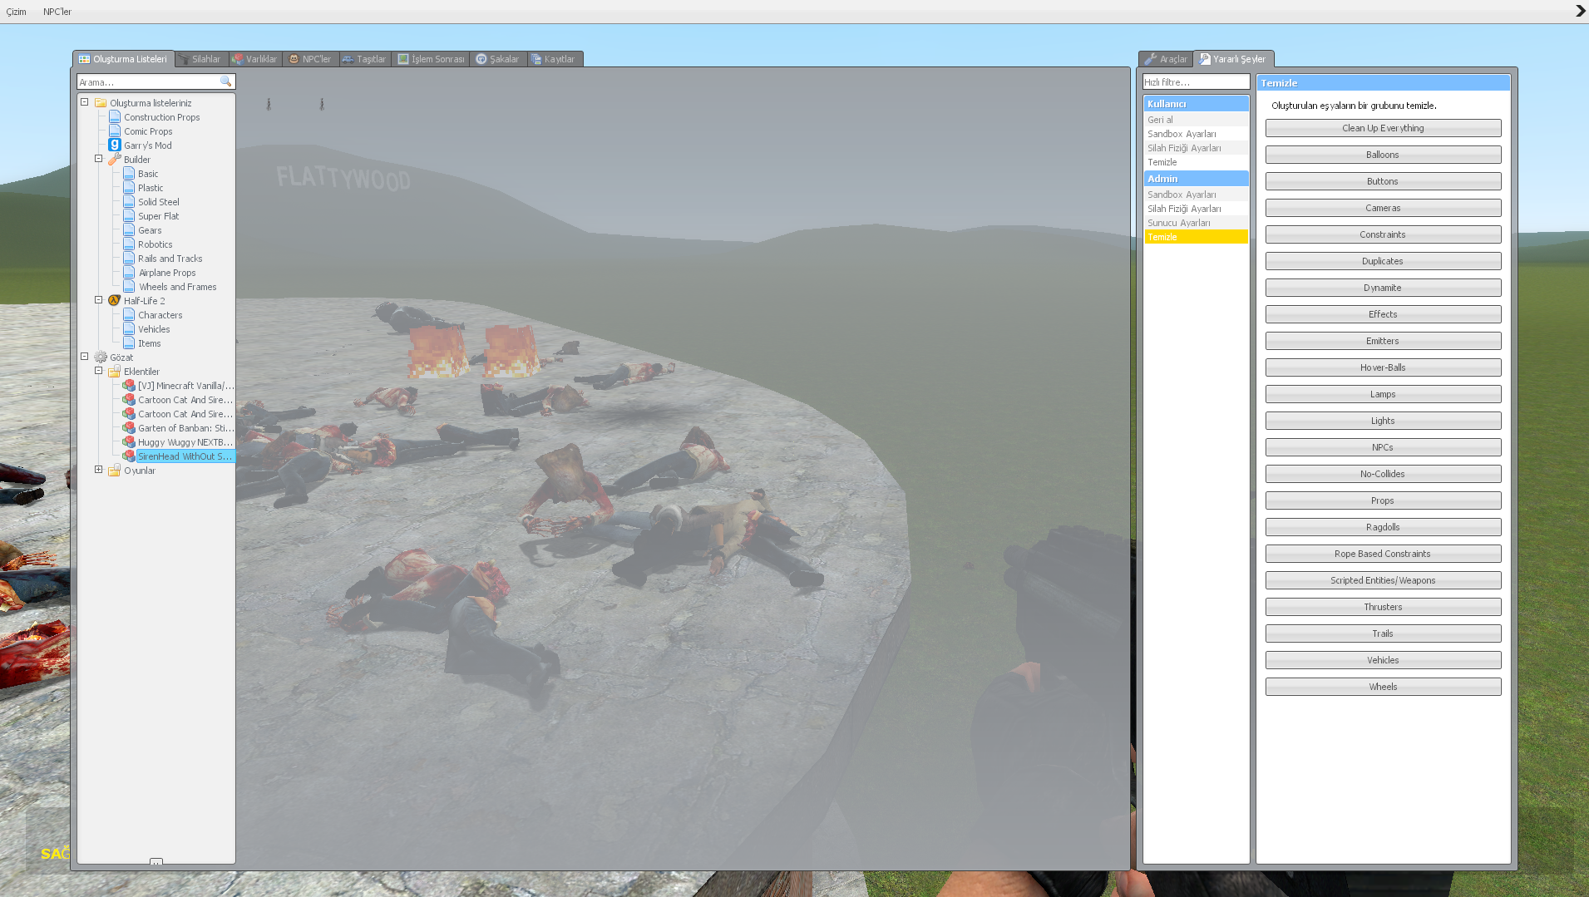Switch to the Oluşturma Listeleri tab
The height and width of the screenshot is (897, 1589).
pos(123,59)
